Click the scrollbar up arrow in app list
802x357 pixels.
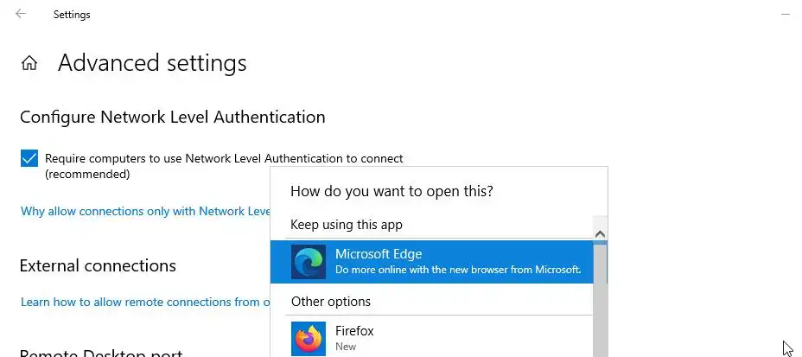600,233
